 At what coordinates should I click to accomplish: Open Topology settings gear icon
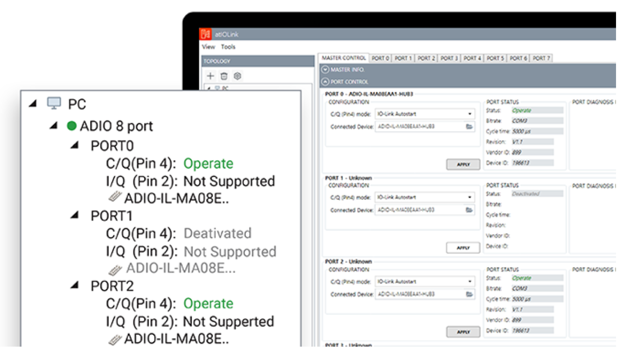(x=237, y=76)
